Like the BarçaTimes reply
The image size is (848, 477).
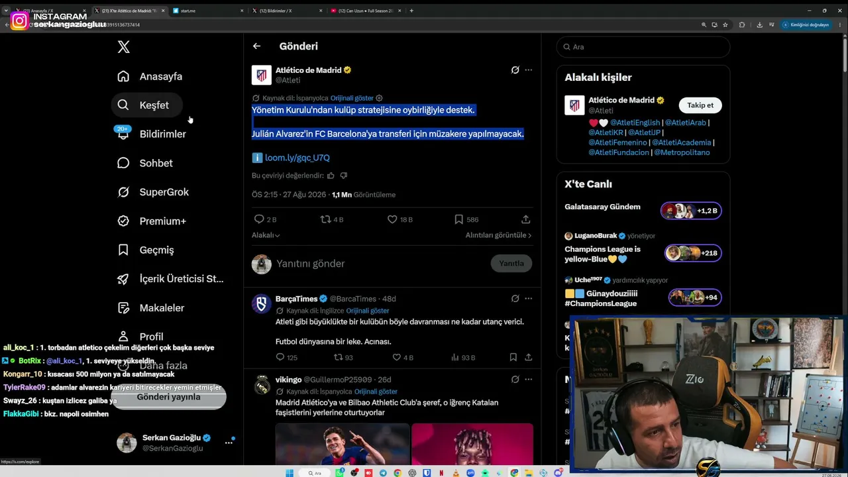pyautogui.click(x=397, y=357)
